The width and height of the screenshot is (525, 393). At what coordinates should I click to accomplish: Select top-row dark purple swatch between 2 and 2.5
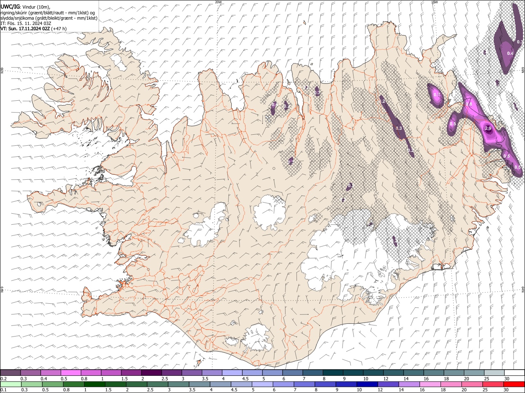[151, 373]
